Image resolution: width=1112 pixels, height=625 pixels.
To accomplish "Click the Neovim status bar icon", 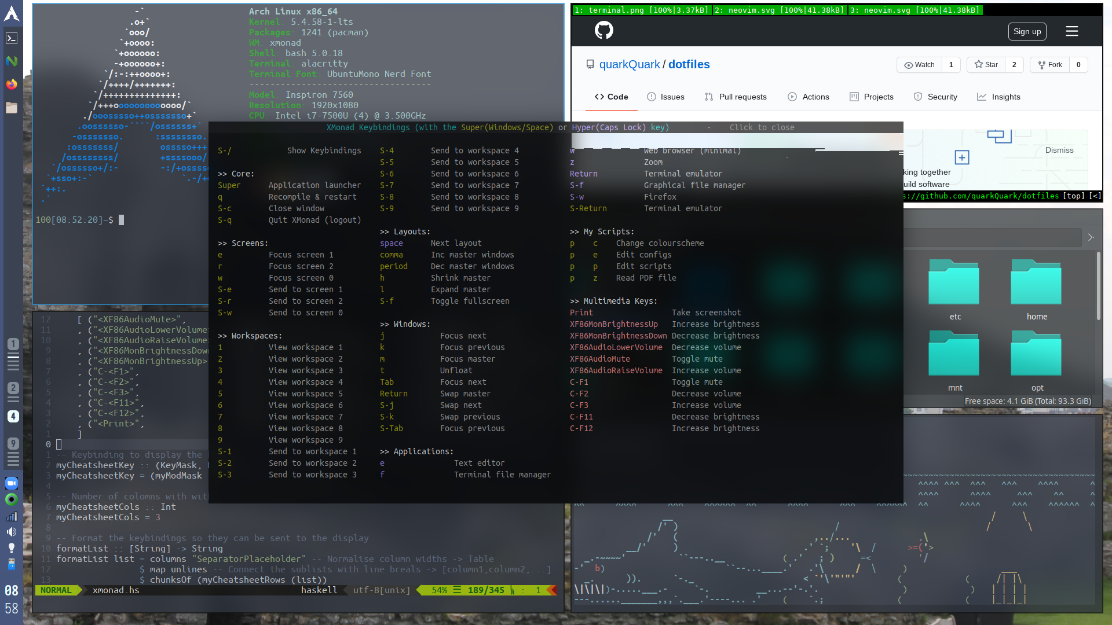I will point(10,61).
